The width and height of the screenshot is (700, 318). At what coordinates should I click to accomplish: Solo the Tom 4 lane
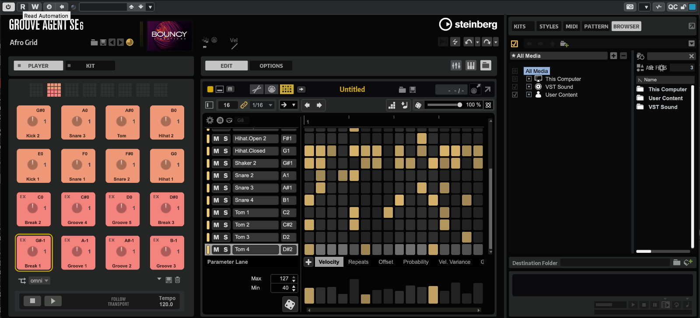click(226, 249)
